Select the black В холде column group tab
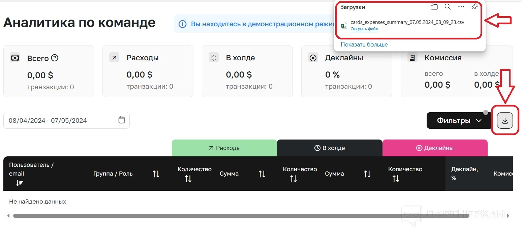 coord(330,148)
